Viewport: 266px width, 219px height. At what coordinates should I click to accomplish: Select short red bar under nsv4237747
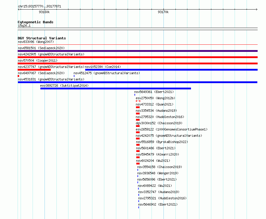tap(34, 70)
